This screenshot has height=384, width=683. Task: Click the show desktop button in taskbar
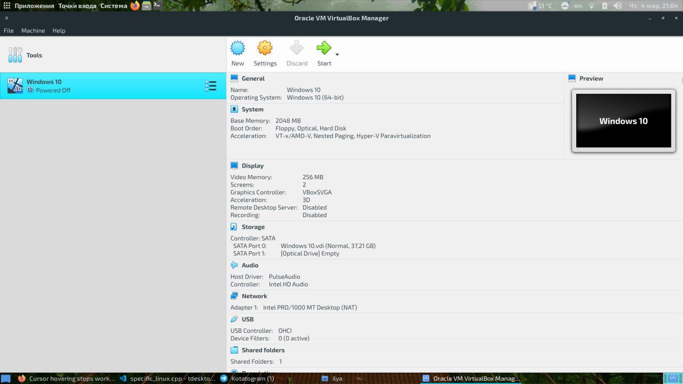pos(5,379)
